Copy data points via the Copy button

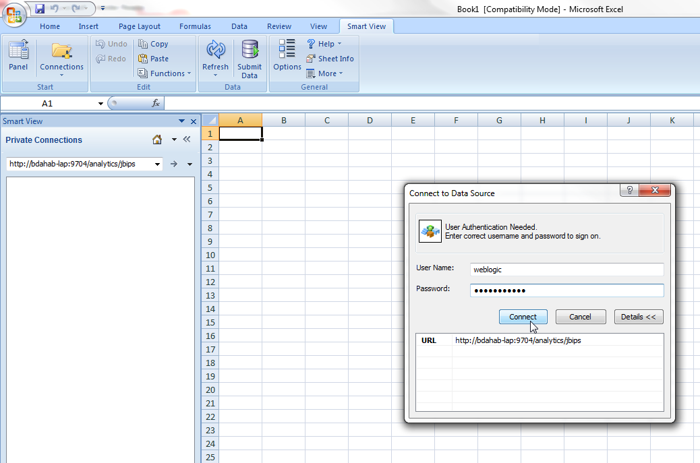153,44
